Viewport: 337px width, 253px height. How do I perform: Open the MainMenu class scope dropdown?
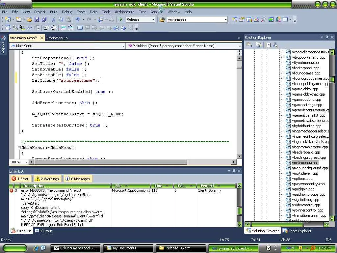click(123, 46)
